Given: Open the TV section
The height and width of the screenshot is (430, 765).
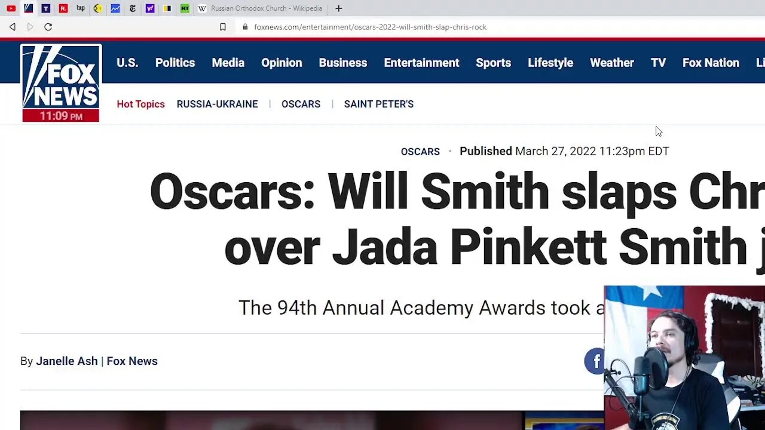Looking at the screenshot, I should [658, 63].
